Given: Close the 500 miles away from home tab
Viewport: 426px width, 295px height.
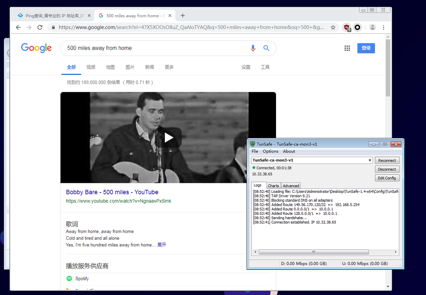Looking at the screenshot, I should click(x=170, y=16).
